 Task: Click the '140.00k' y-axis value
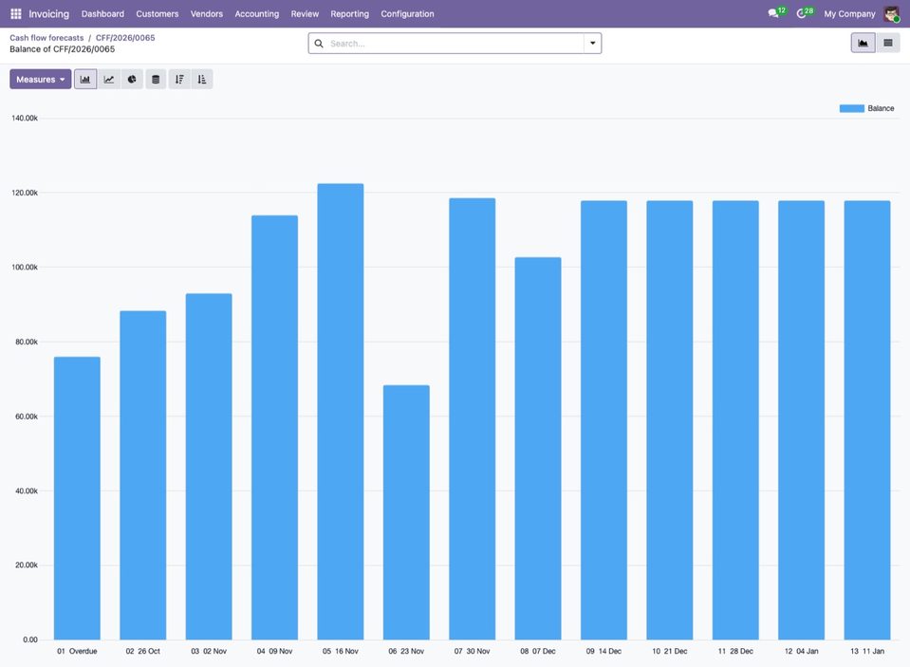[25, 119]
